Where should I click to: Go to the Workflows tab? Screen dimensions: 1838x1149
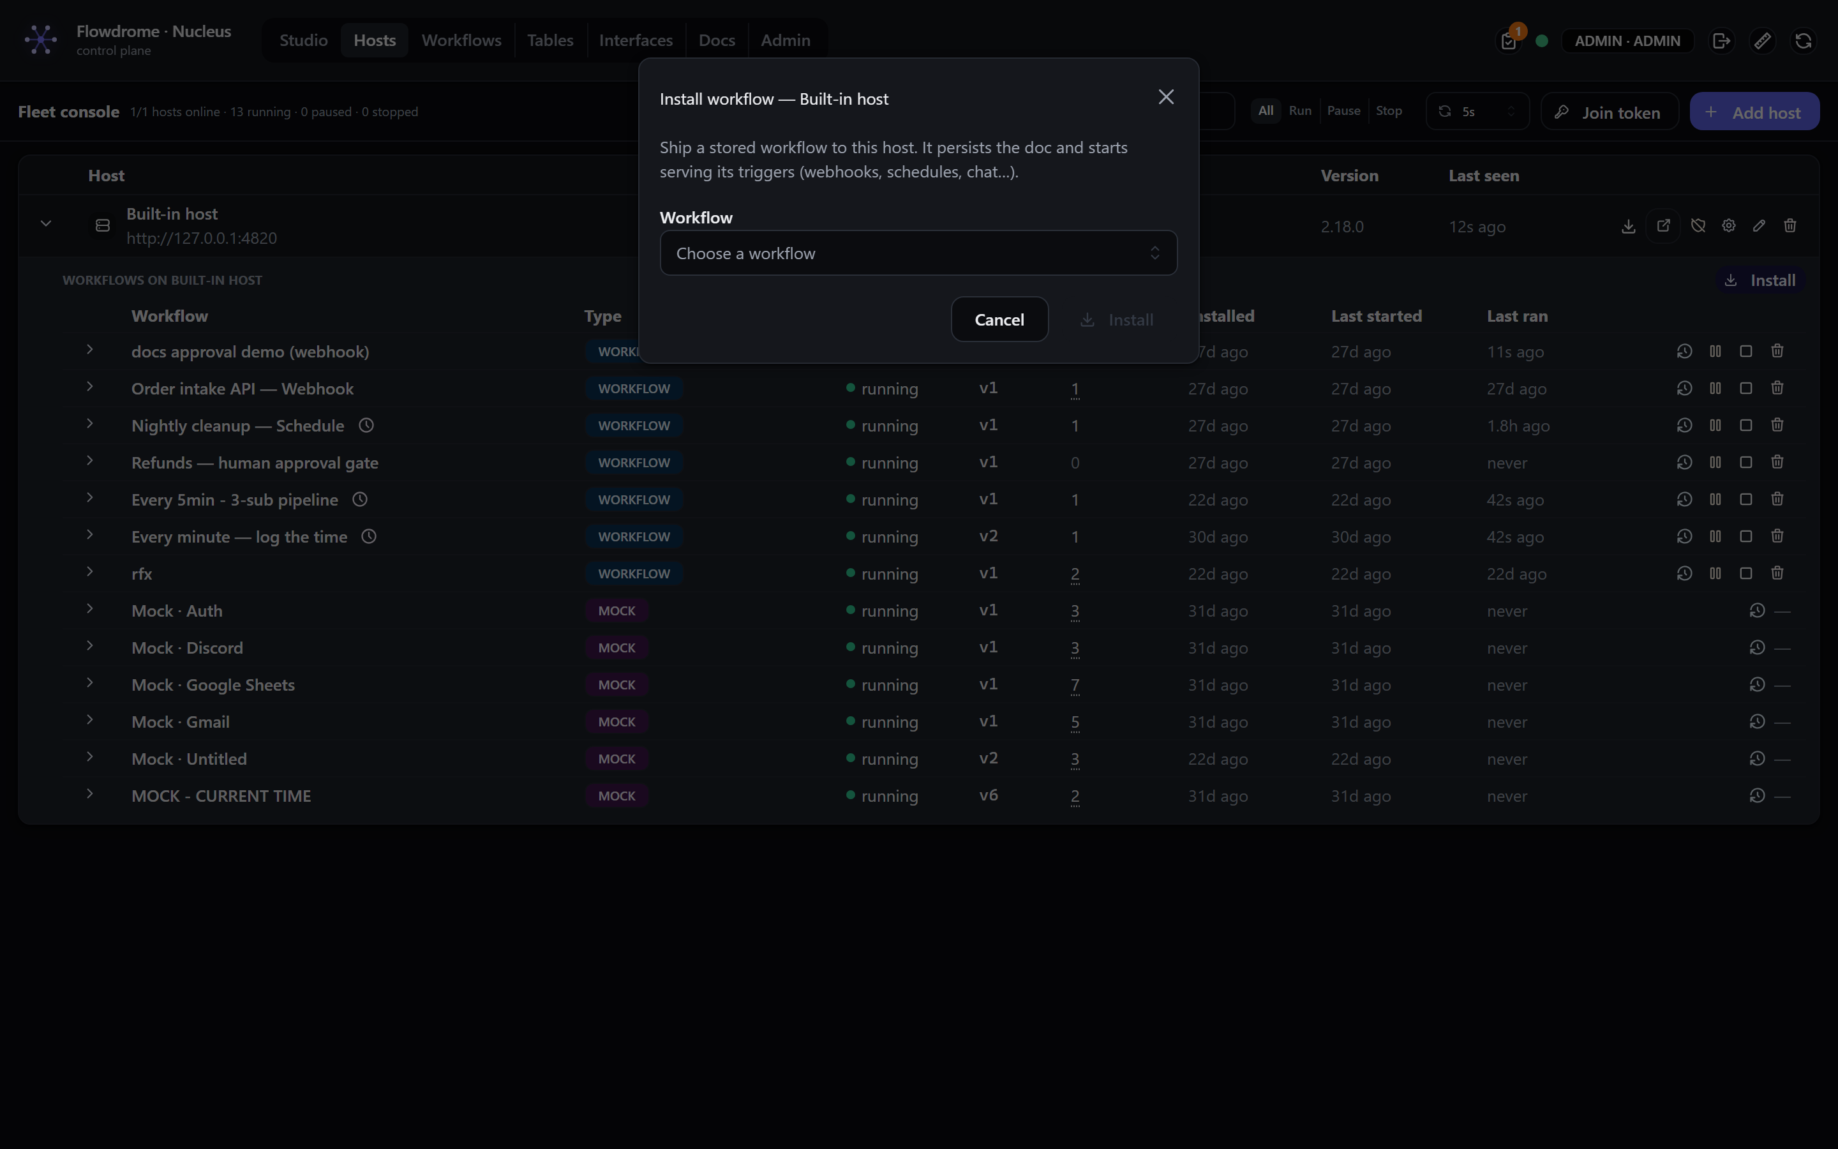(461, 40)
